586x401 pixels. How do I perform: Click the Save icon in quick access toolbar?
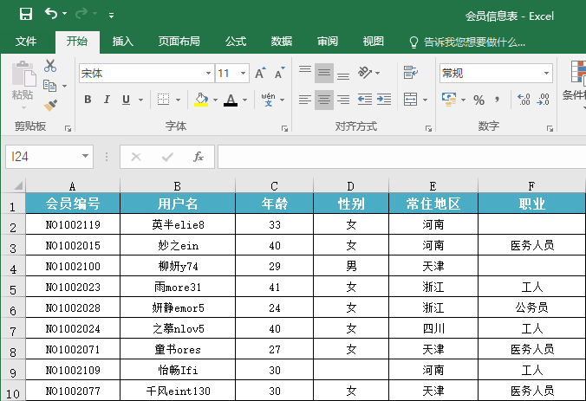click(x=25, y=14)
